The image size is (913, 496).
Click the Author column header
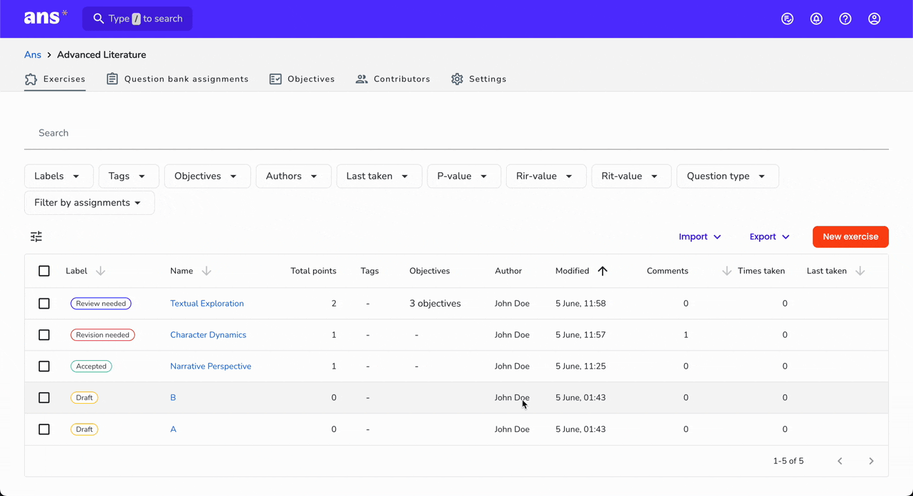[508, 271]
